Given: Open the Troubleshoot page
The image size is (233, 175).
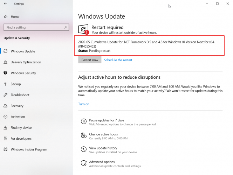Looking at the screenshot, I should point(20,95).
